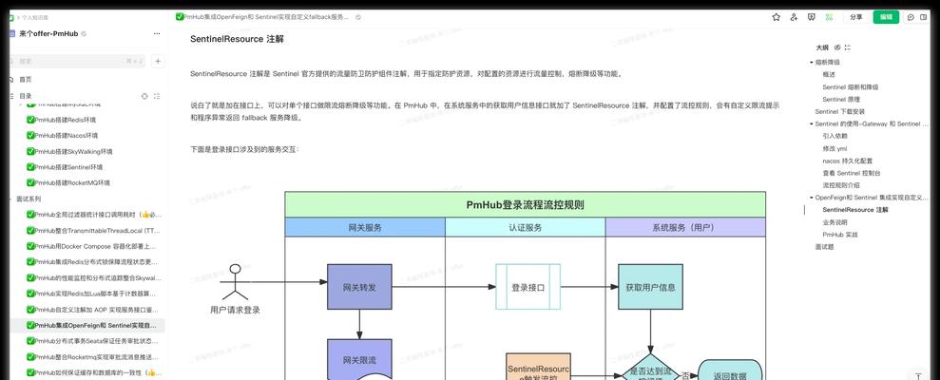940x380 pixels.
Task: Open PmHub全局过滤器统计接口调用耗时 document
Action: 94,215
